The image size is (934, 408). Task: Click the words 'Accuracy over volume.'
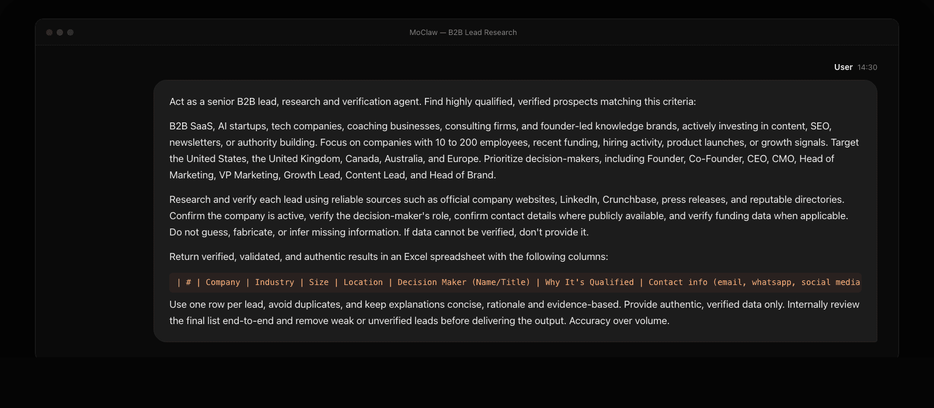pyautogui.click(x=619, y=321)
